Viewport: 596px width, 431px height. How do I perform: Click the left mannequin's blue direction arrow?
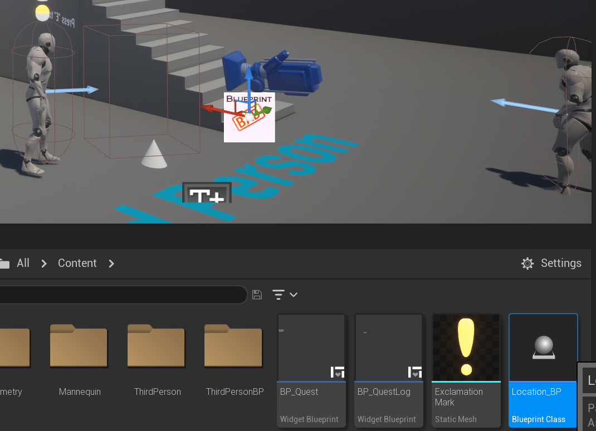click(72, 90)
